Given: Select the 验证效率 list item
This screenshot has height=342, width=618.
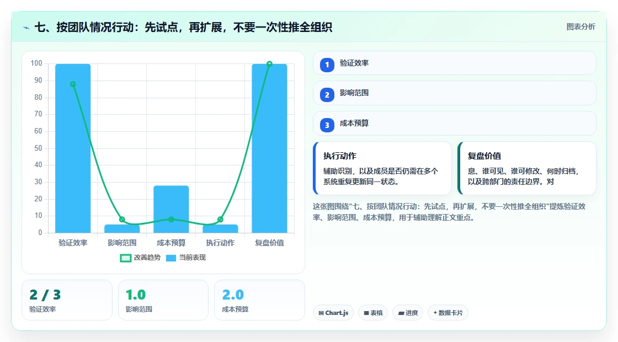Looking at the screenshot, I should tap(455, 63).
